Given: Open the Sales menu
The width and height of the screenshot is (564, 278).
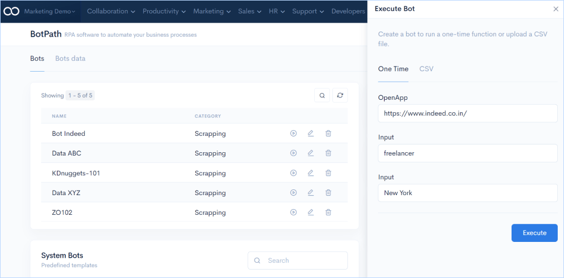Looking at the screenshot, I should coord(250,11).
